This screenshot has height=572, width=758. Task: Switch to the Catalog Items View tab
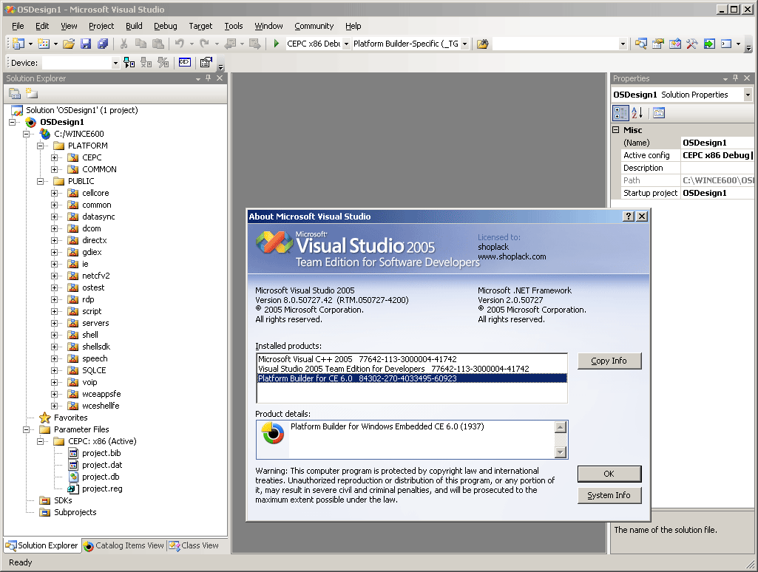click(123, 545)
